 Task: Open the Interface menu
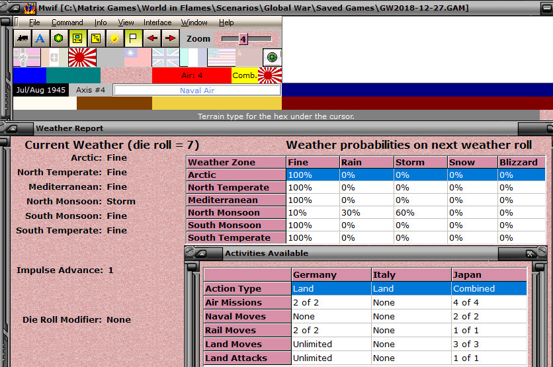coord(157,22)
